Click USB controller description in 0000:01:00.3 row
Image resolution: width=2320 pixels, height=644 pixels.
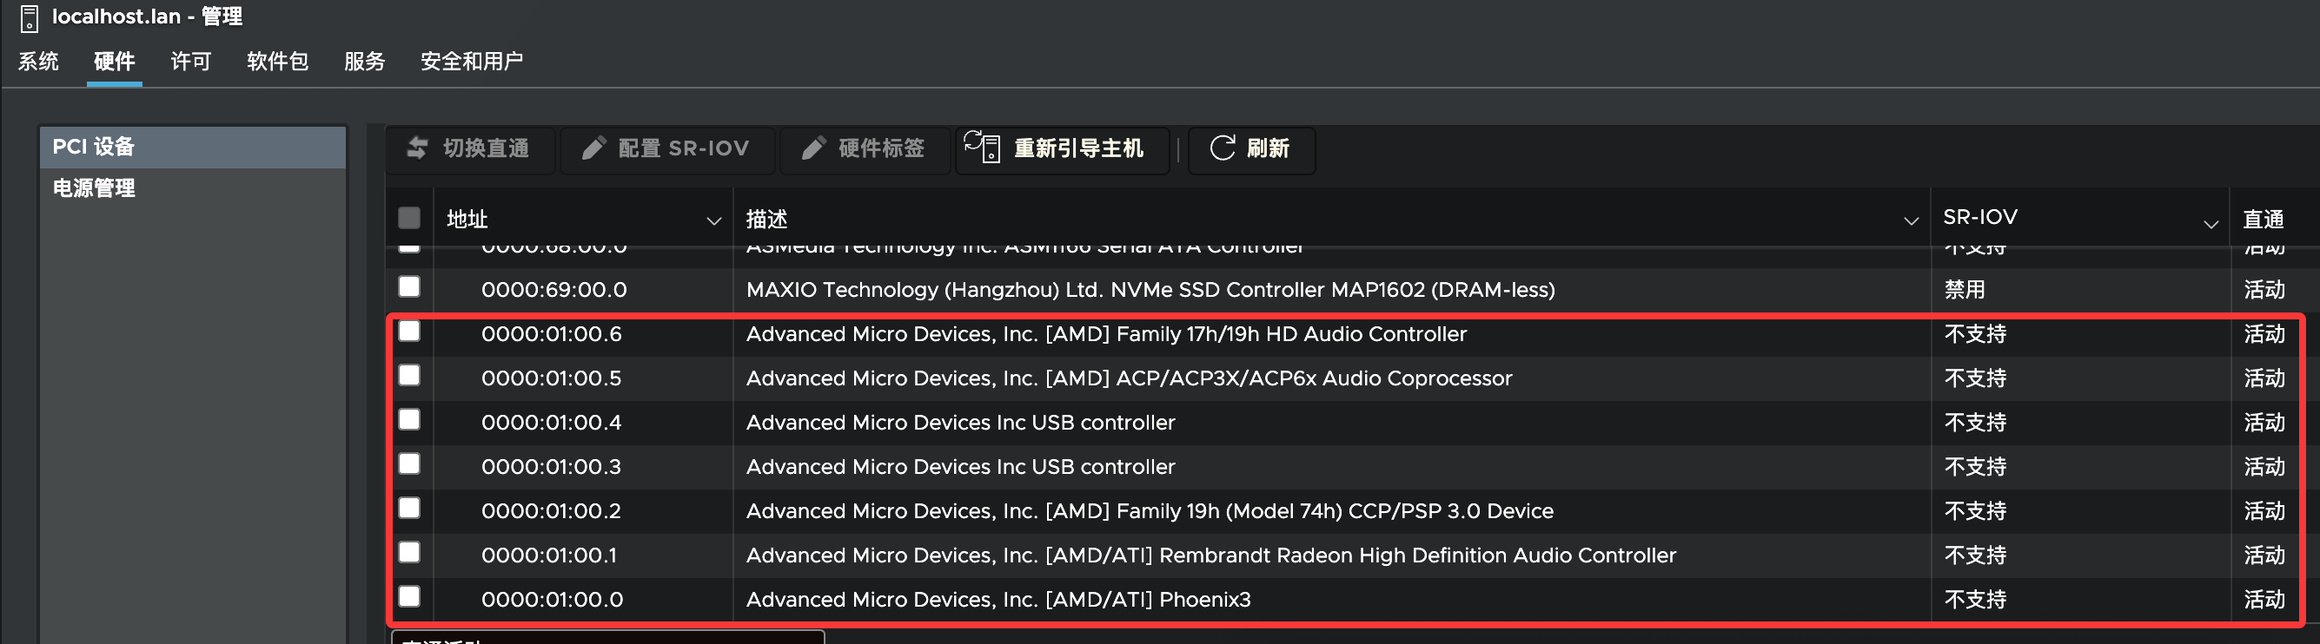point(960,466)
